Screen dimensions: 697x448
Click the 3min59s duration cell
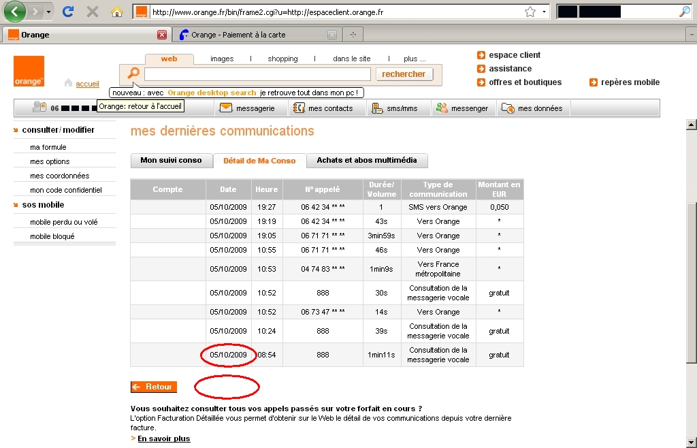tap(381, 236)
